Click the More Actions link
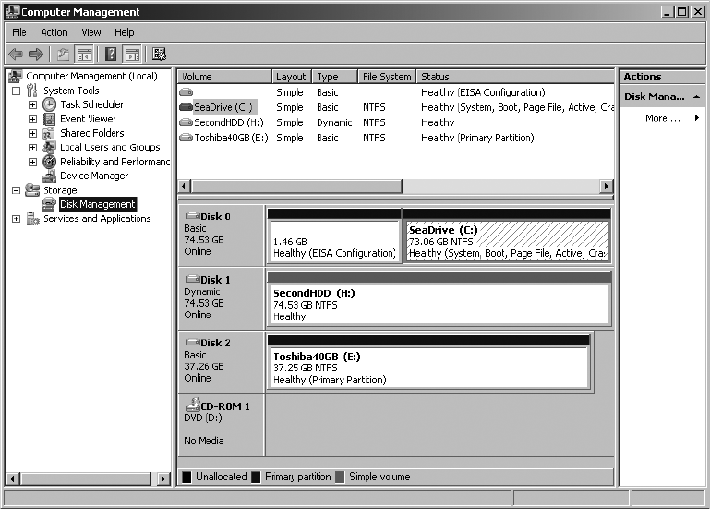 pos(663,118)
